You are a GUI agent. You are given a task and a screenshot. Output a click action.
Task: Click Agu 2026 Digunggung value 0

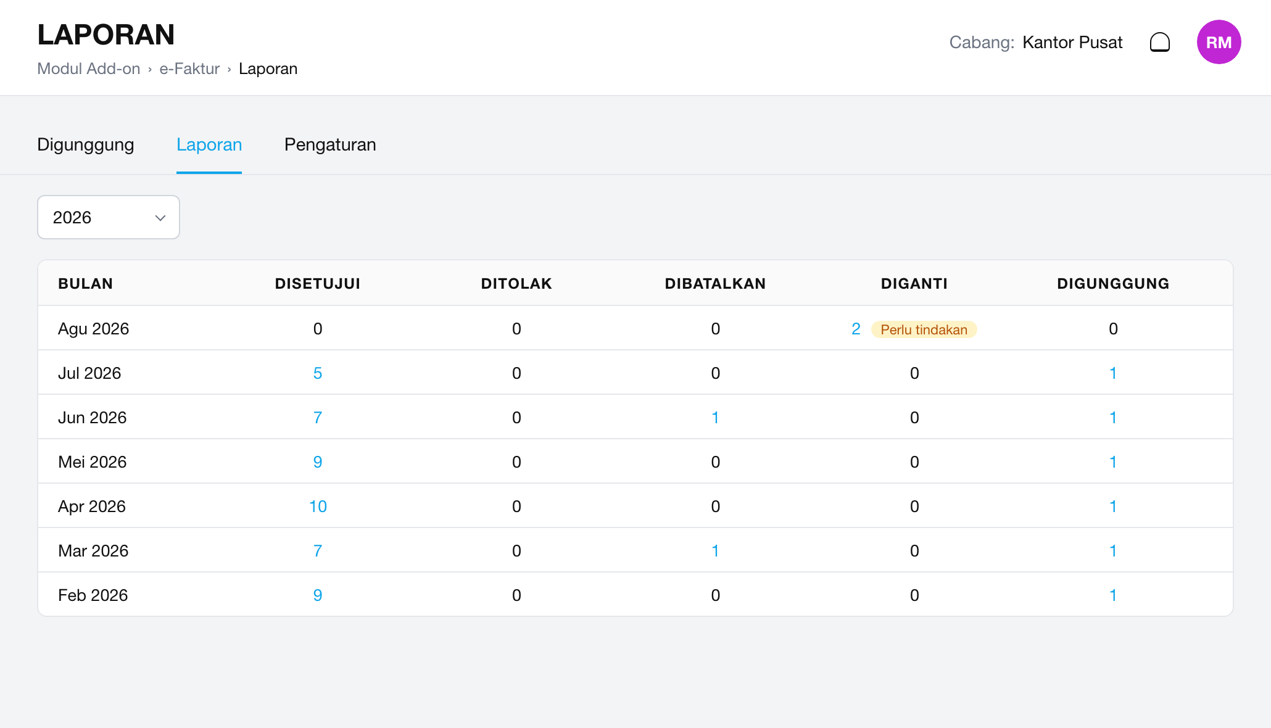tap(1113, 329)
